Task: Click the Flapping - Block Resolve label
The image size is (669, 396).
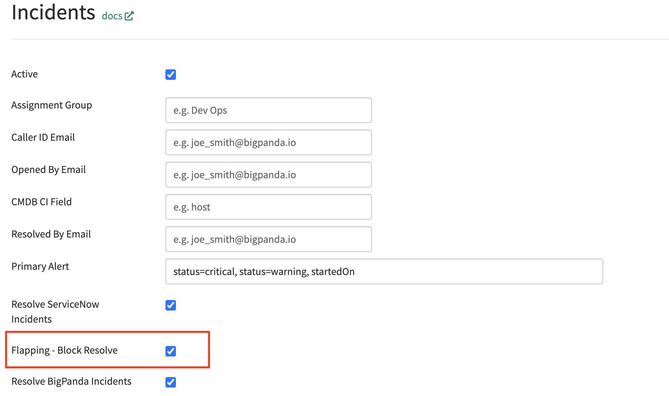Action: pos(65,350)
